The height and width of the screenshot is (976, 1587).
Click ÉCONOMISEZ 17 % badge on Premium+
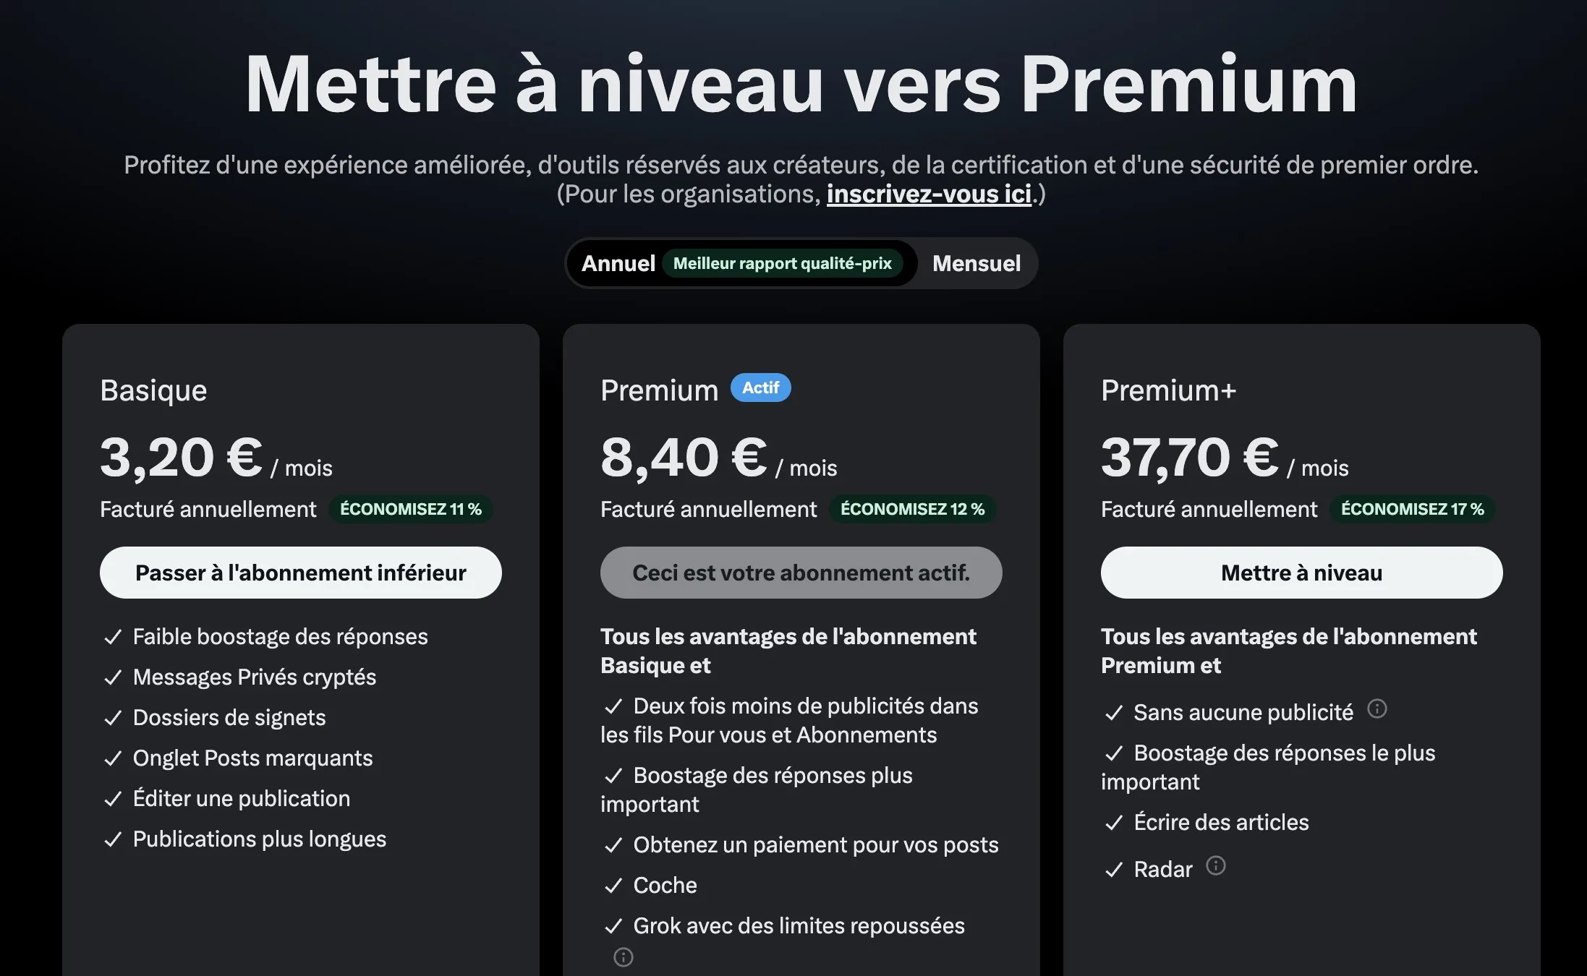click(1411, 509)
